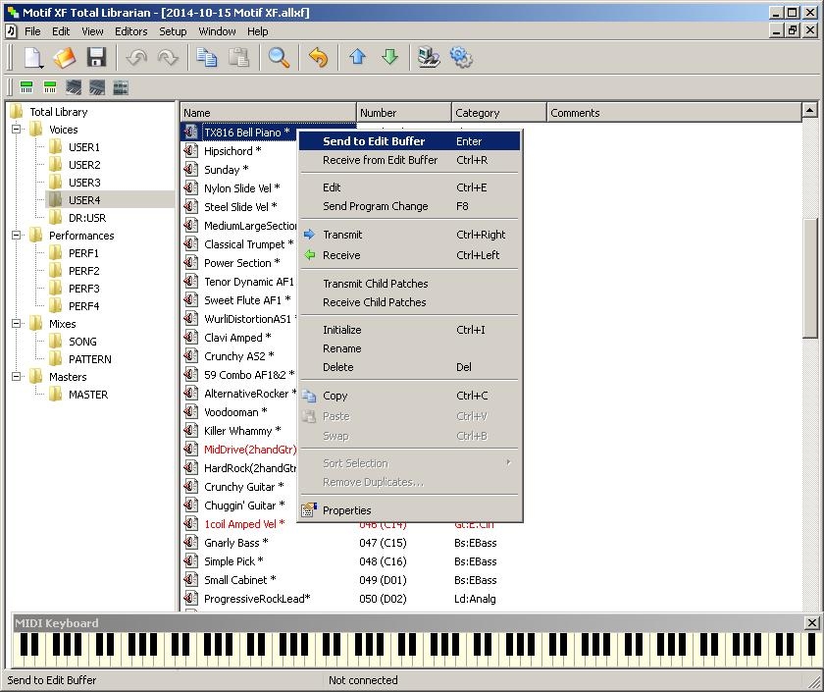Choose Receive from Edit Buffer

click(x=409, y=160)
